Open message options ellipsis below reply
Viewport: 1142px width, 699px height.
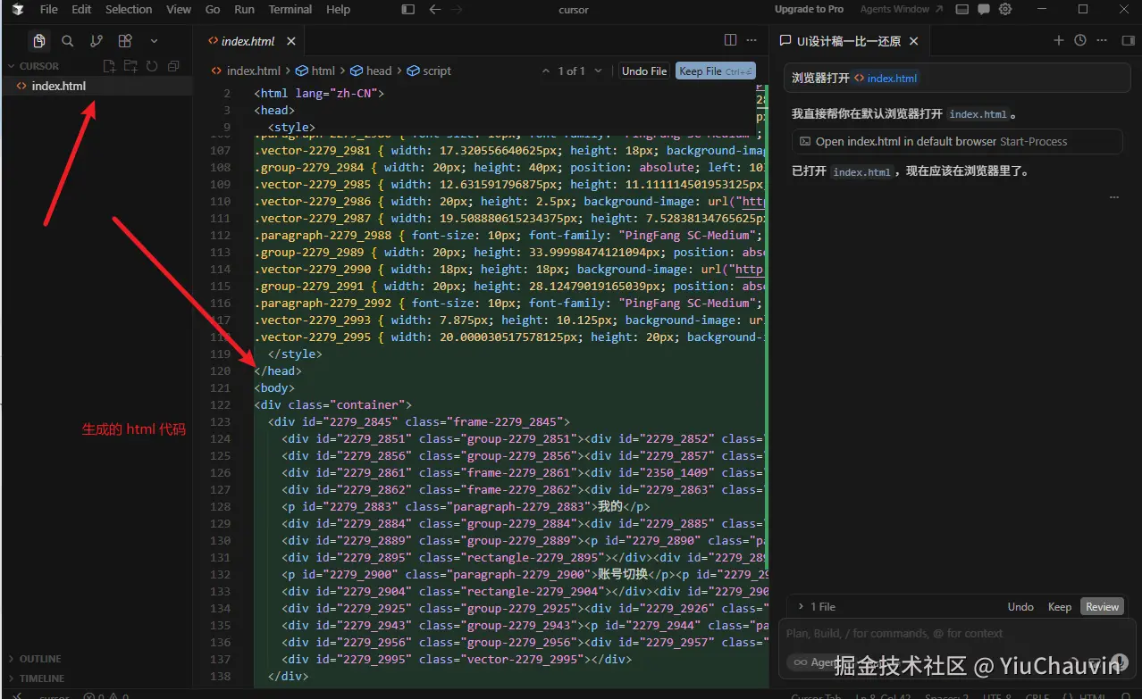[x=1114, y=197]
